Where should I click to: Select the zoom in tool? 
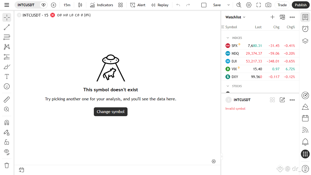(x=7, y=109)
